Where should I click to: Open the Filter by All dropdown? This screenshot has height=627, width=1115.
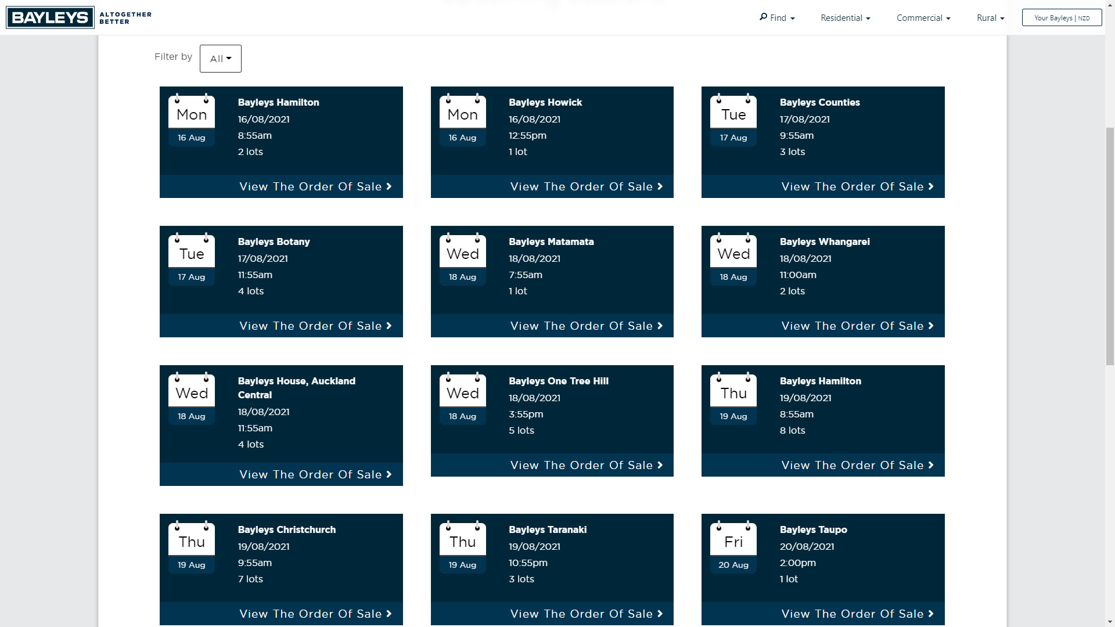tap(220, 59)
